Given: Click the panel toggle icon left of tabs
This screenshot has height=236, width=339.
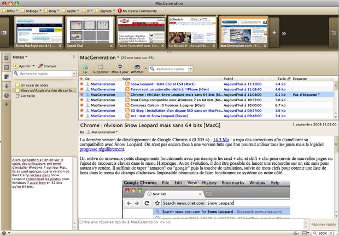Looking at the screenshot, I should point(4,32).
